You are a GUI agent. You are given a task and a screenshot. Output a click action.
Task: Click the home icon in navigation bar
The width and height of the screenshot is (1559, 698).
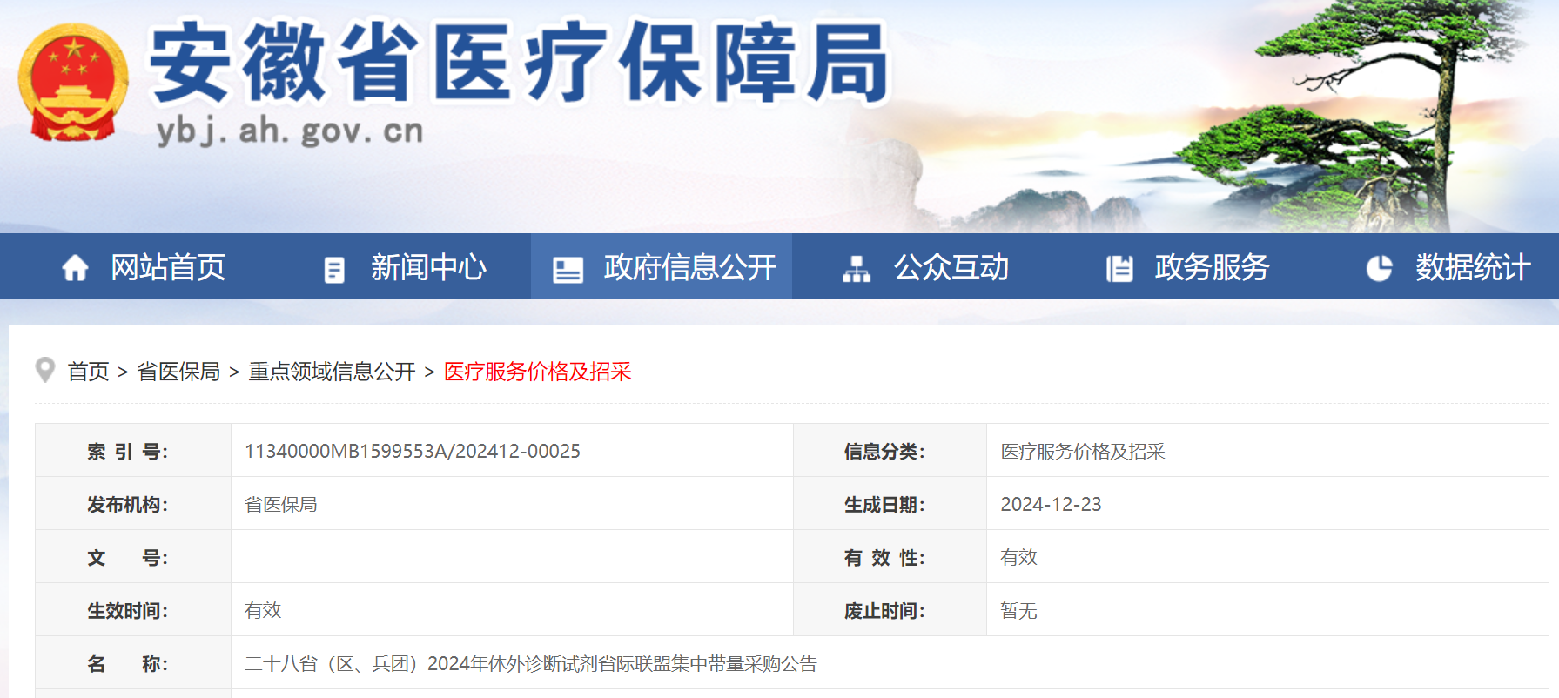point(75,268)
